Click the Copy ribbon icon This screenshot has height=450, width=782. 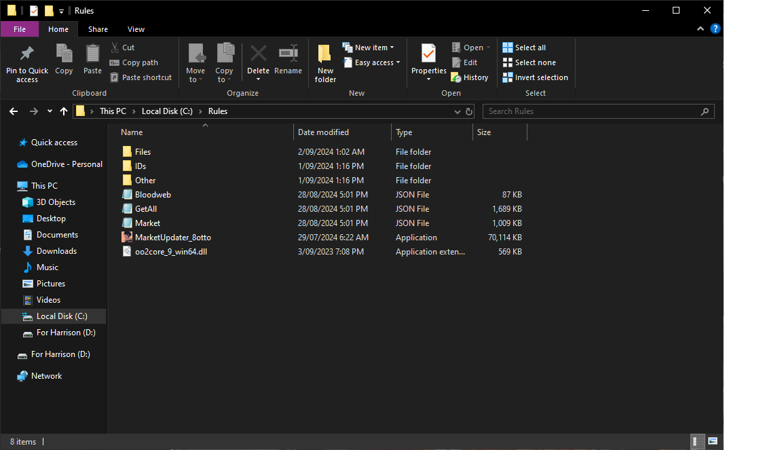[64, 54]
